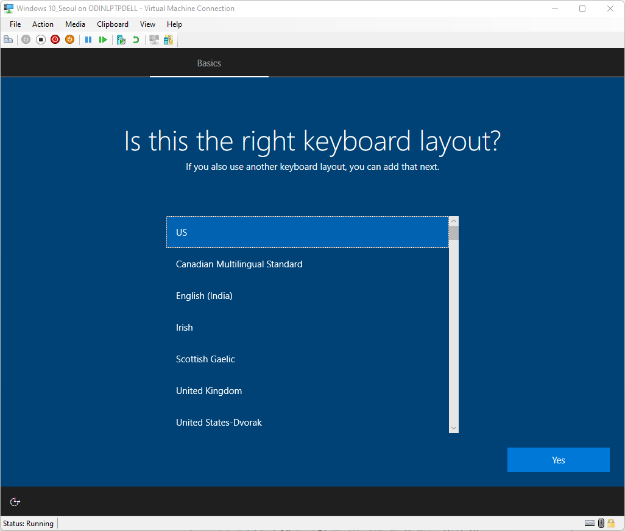Screen dimensions: 625x531
Task: Select the US keyboard layout
Action: 307,232
